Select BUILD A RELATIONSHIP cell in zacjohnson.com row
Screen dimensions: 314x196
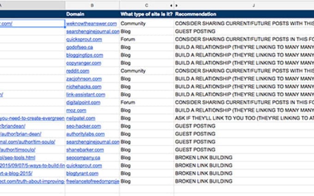coord(244,79)
